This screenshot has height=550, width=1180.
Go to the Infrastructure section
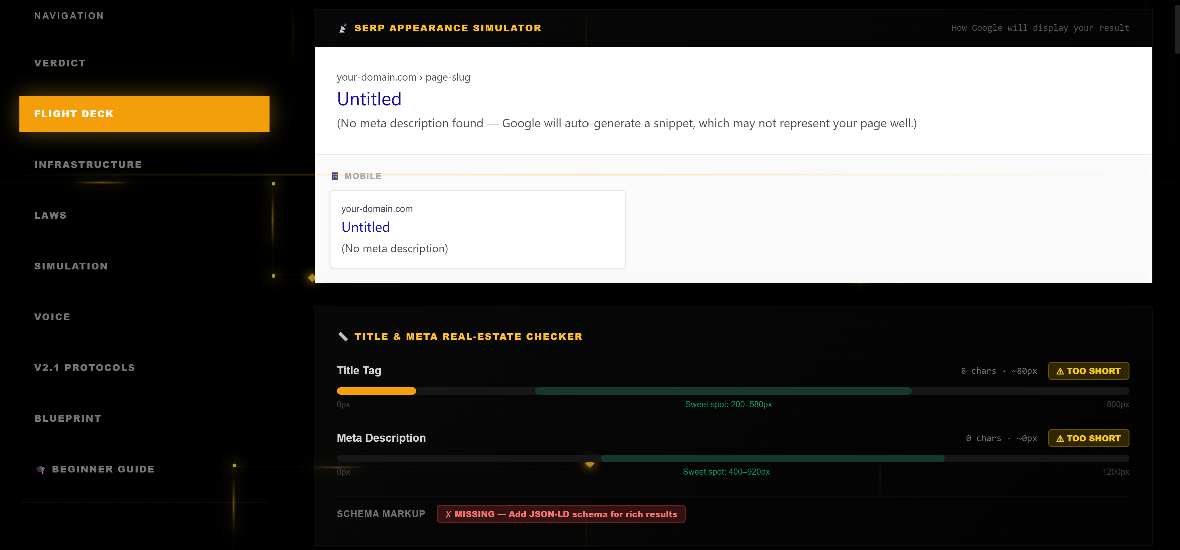coord(88,165)
